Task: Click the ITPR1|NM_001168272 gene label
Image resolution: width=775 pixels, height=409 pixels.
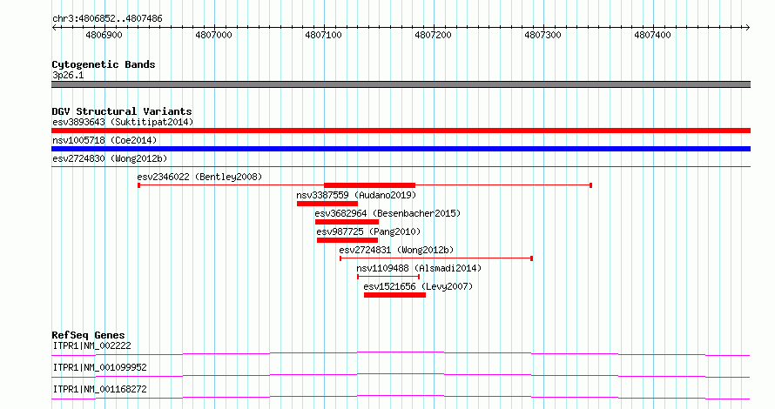Action: [x=100, y=389]
